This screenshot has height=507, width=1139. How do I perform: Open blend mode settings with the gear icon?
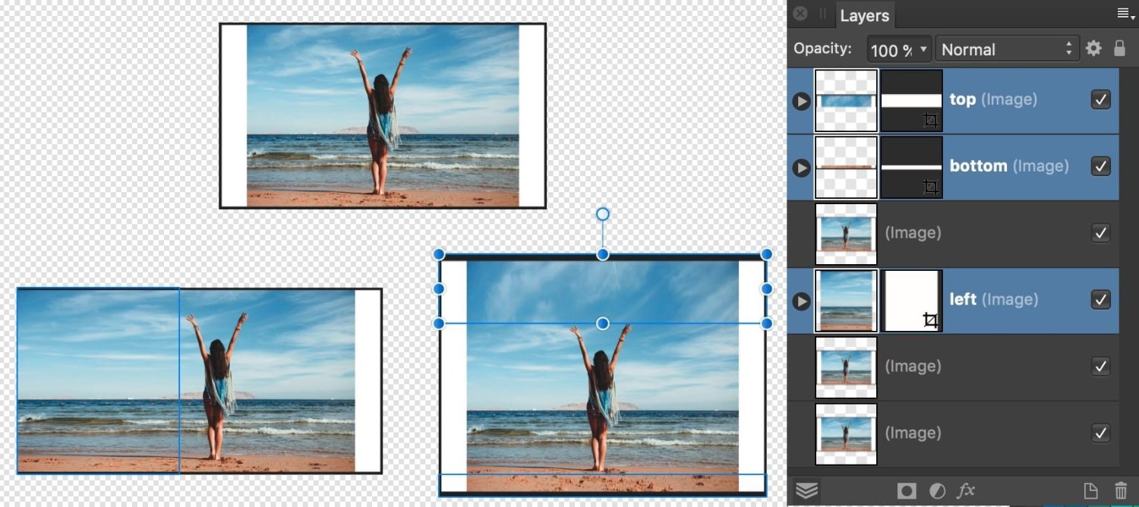click(x=1093, y=48)
